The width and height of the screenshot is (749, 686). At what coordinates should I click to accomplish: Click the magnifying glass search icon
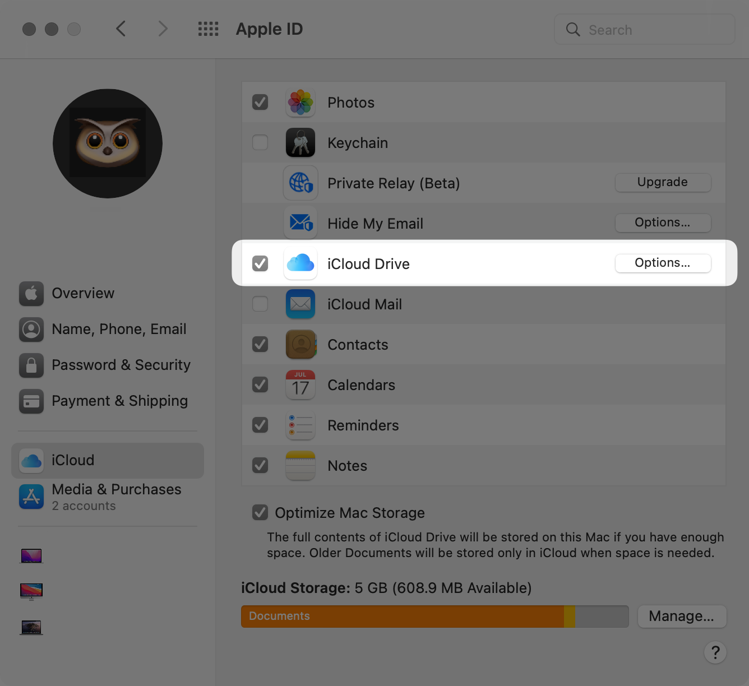tap(573, 30)
